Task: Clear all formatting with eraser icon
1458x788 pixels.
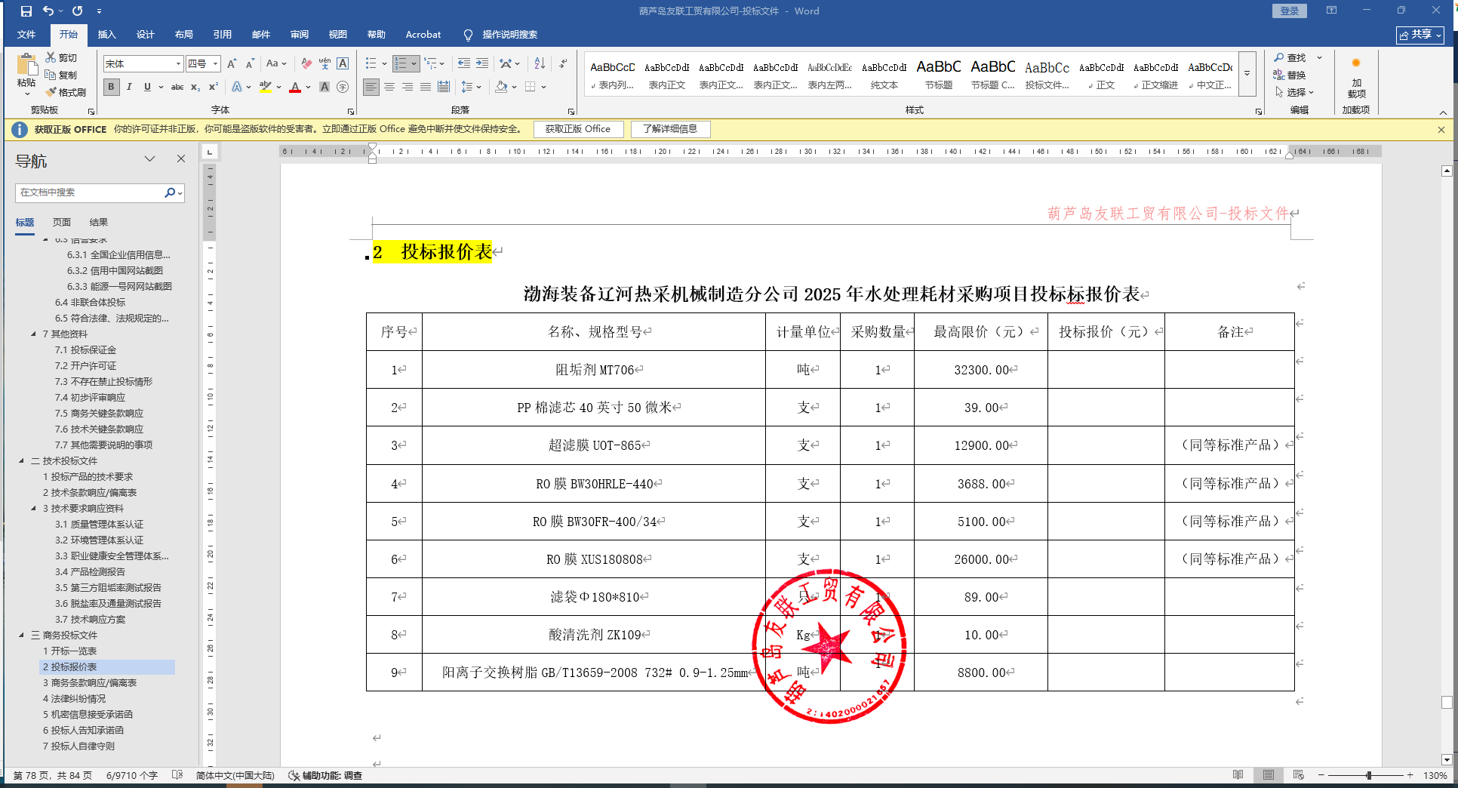Action: pos(306,63)
